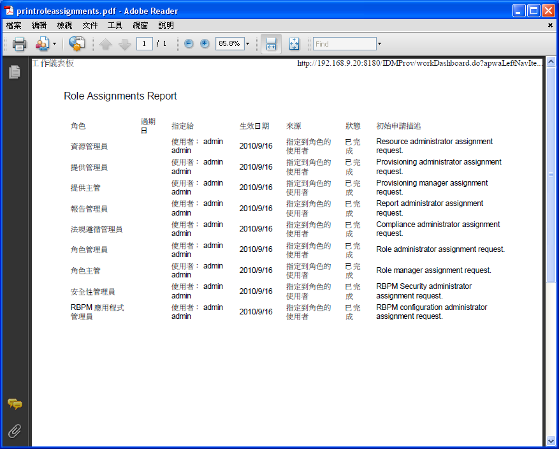Click the 安全性管理員 role cell

(x=92, y=291)
